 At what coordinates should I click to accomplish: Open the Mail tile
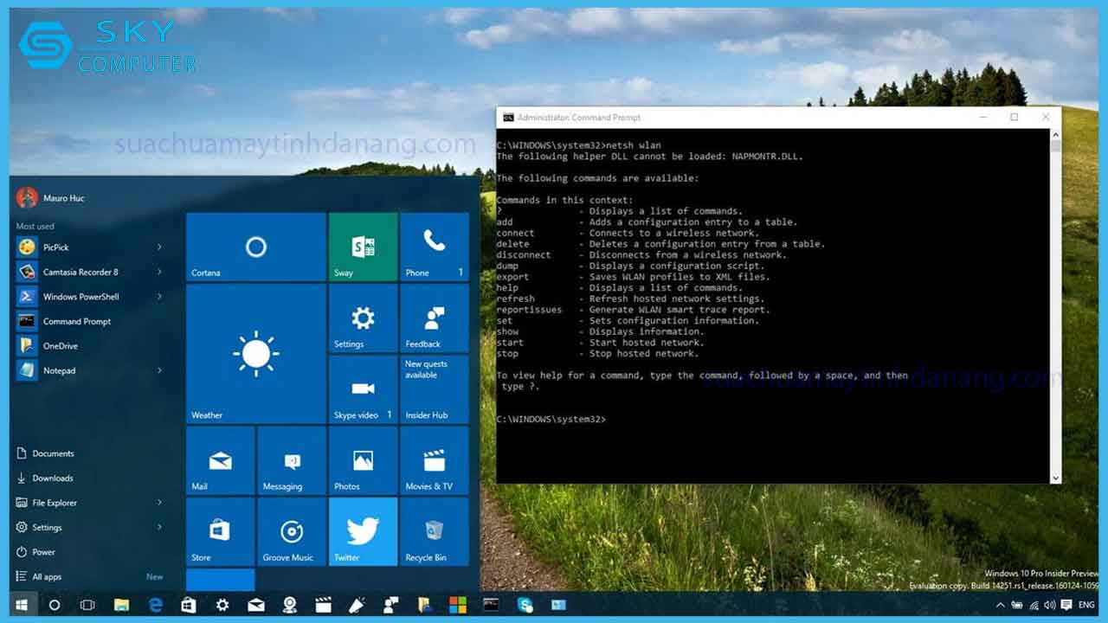[219, 460]
